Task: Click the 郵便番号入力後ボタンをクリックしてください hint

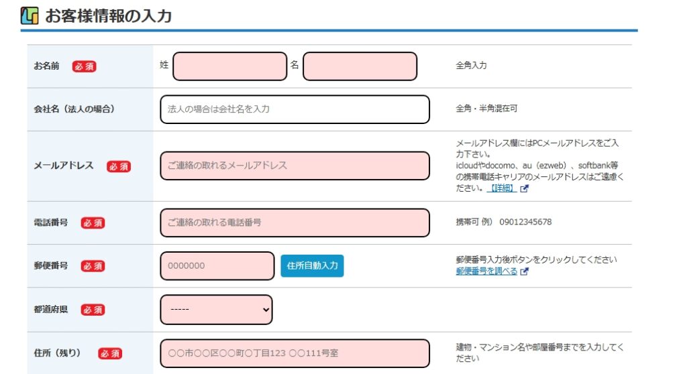Action: [x=536, y=259]
